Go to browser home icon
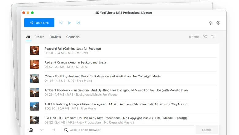239x135 pixels. click(x=31, y=130)
